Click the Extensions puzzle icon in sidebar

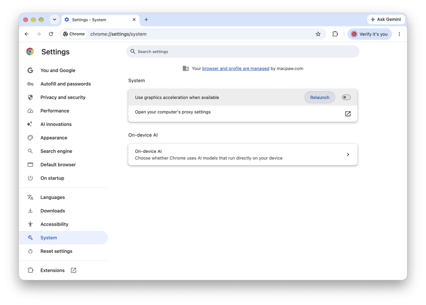[30, 270]
